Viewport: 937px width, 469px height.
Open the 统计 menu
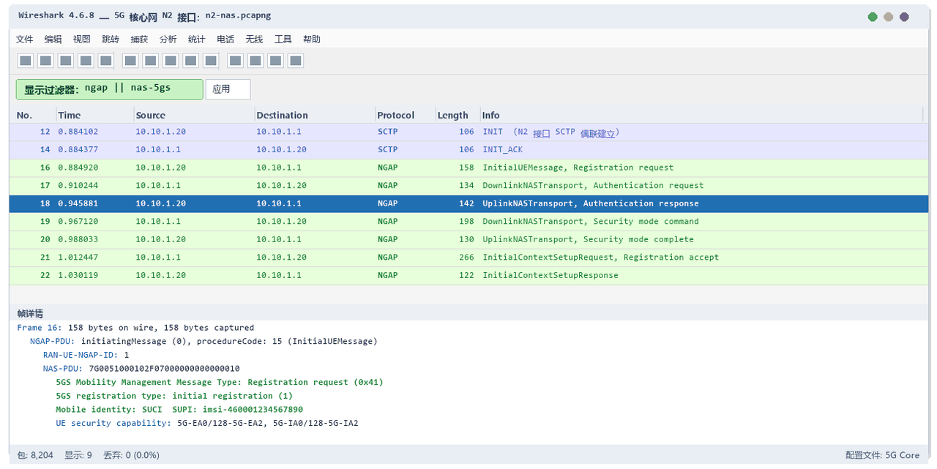click(196, 40)
